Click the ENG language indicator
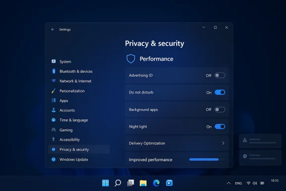 [238, 183]
